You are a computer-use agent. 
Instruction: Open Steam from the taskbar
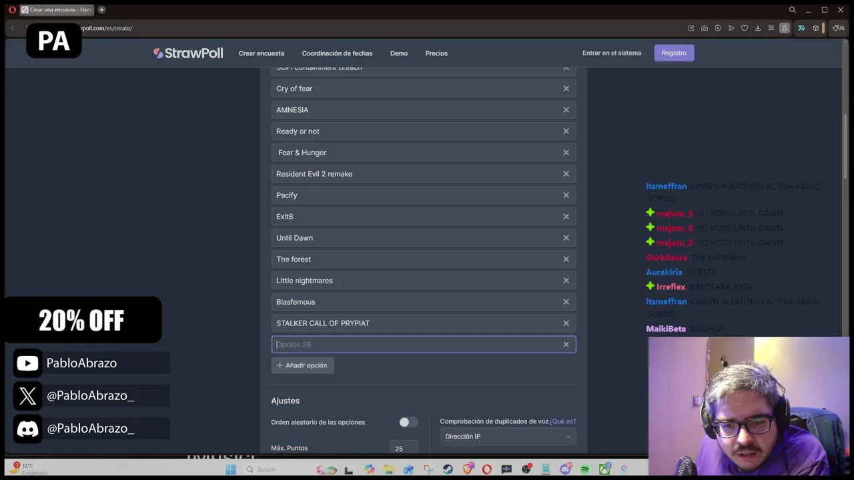(x=448, y=469)
